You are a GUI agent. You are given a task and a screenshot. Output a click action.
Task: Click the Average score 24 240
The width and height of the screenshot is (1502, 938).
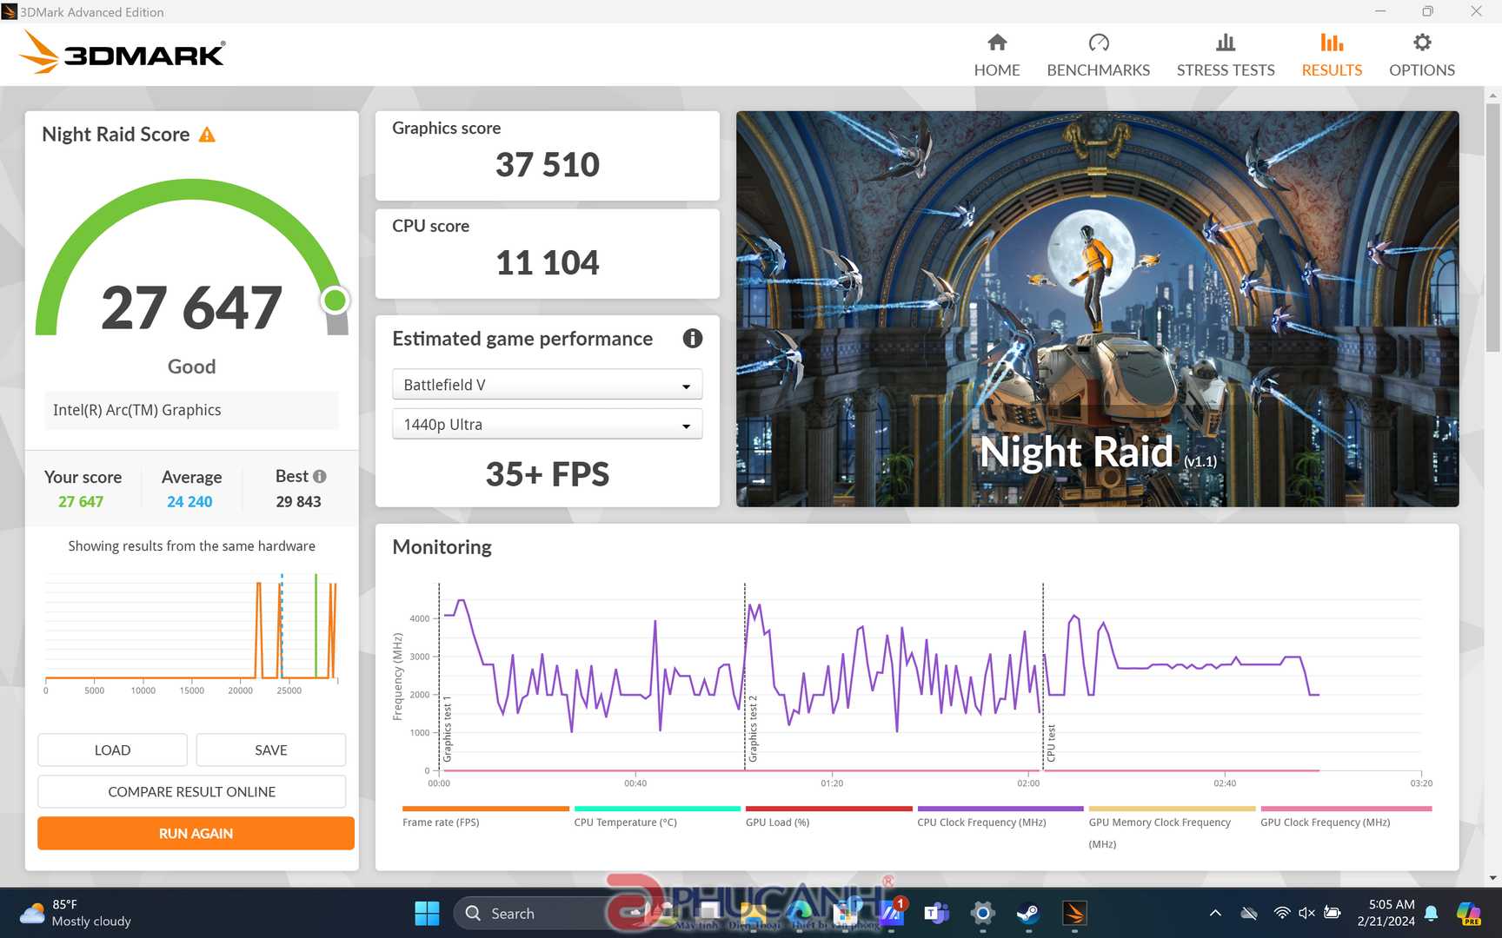coord(189,501)
